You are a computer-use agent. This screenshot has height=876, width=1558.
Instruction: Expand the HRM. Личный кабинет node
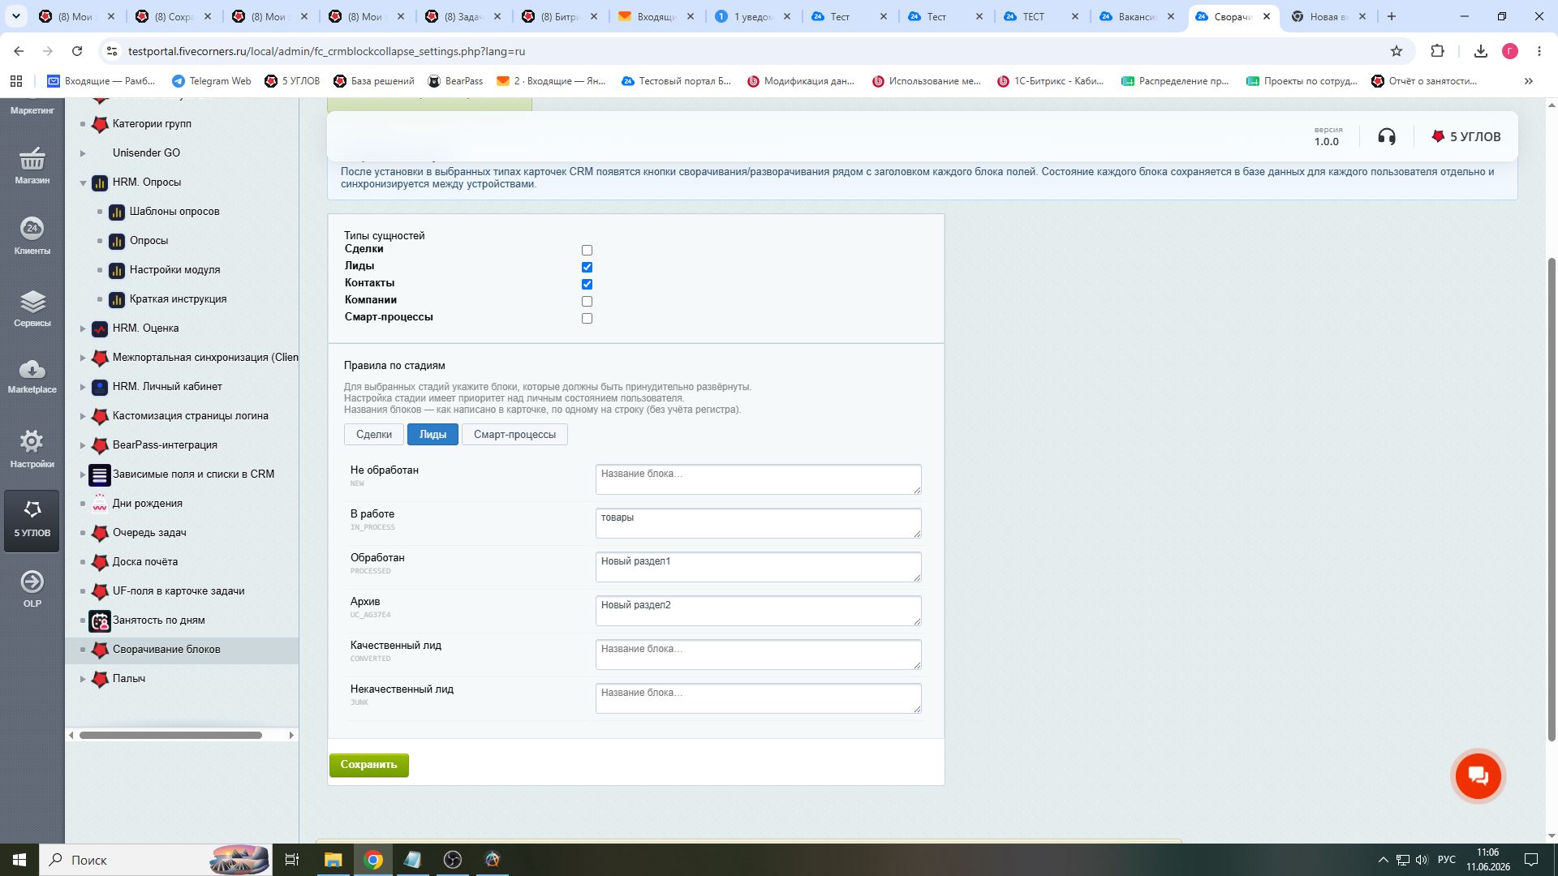coord(83,387)
